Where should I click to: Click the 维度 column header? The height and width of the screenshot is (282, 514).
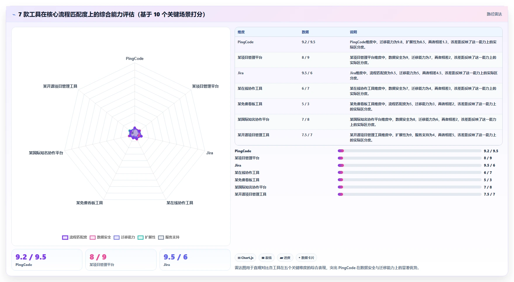click(x=241, y=32)
